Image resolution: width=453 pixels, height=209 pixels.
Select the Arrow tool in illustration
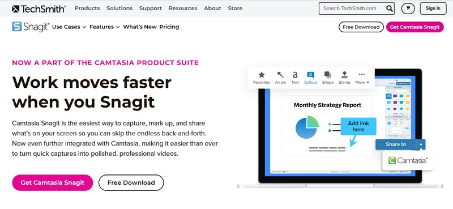(x=280, y=78)
